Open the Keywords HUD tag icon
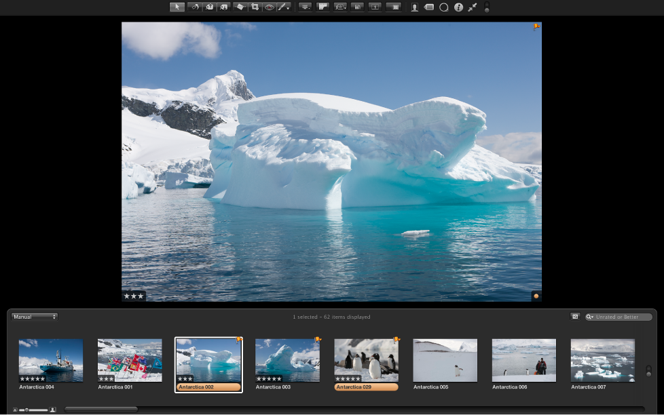Screen dimensions: 664x415 coord(429,7)
